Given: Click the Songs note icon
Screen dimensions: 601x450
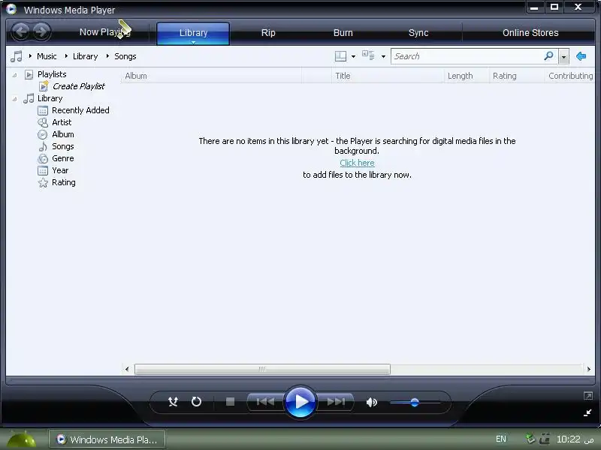Looking at the screenshot, I should [43, 146].
